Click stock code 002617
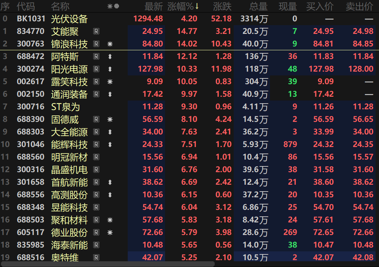This screenshot has width=379, height=267. pos(31,82)
